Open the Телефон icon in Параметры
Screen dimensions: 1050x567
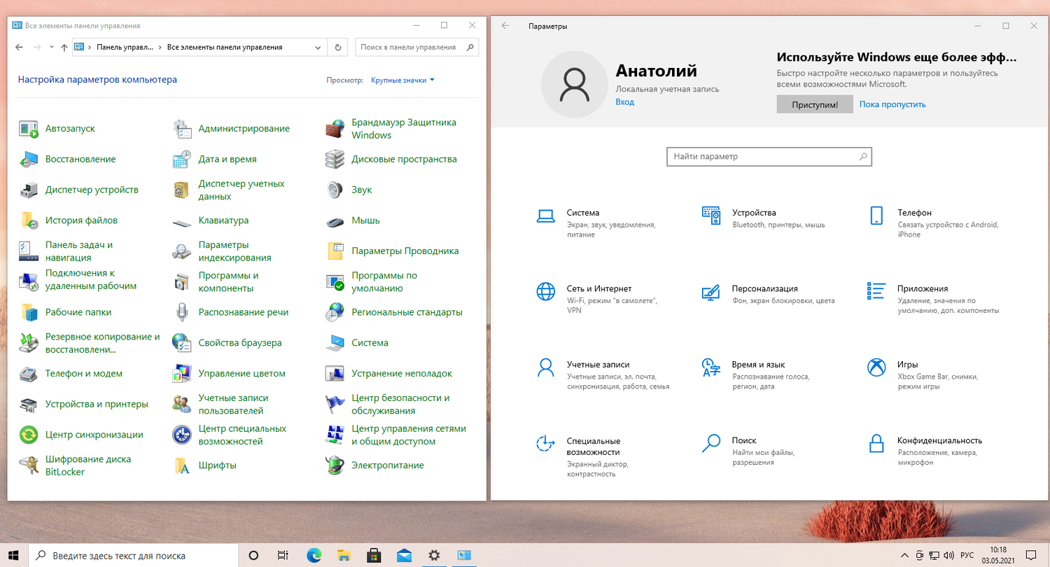click(x=876, y=216)
